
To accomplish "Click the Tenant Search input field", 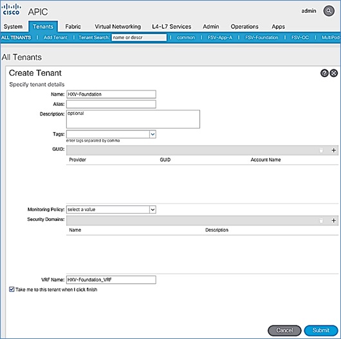I will pyautogui.click(x=139, y=37).
